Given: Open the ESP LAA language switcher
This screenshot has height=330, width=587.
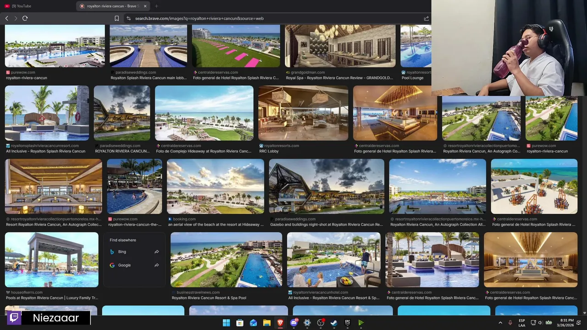Looking at the screenshot, I should (522, 323).
